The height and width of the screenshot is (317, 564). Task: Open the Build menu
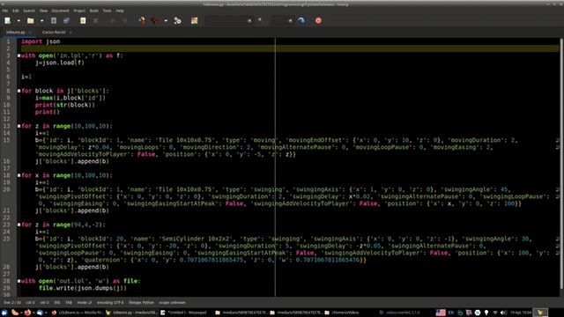[94, 11]
